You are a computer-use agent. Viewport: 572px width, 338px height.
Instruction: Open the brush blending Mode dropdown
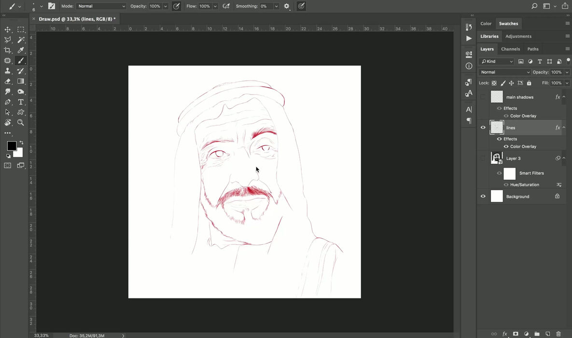tap(101, 6)
